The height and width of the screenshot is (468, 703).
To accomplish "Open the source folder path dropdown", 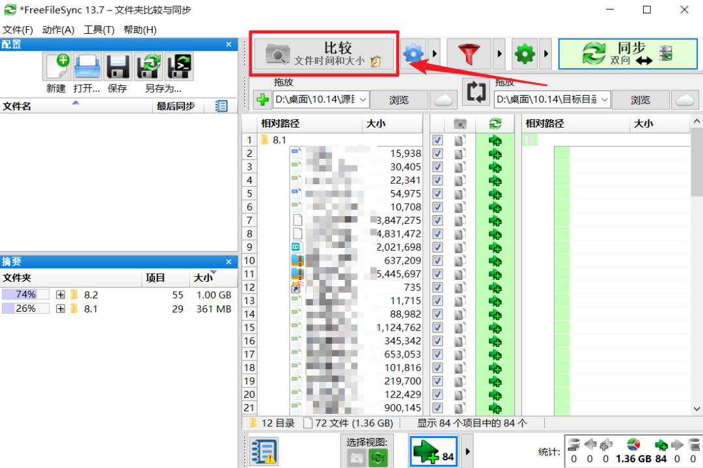I will (363, 100).
